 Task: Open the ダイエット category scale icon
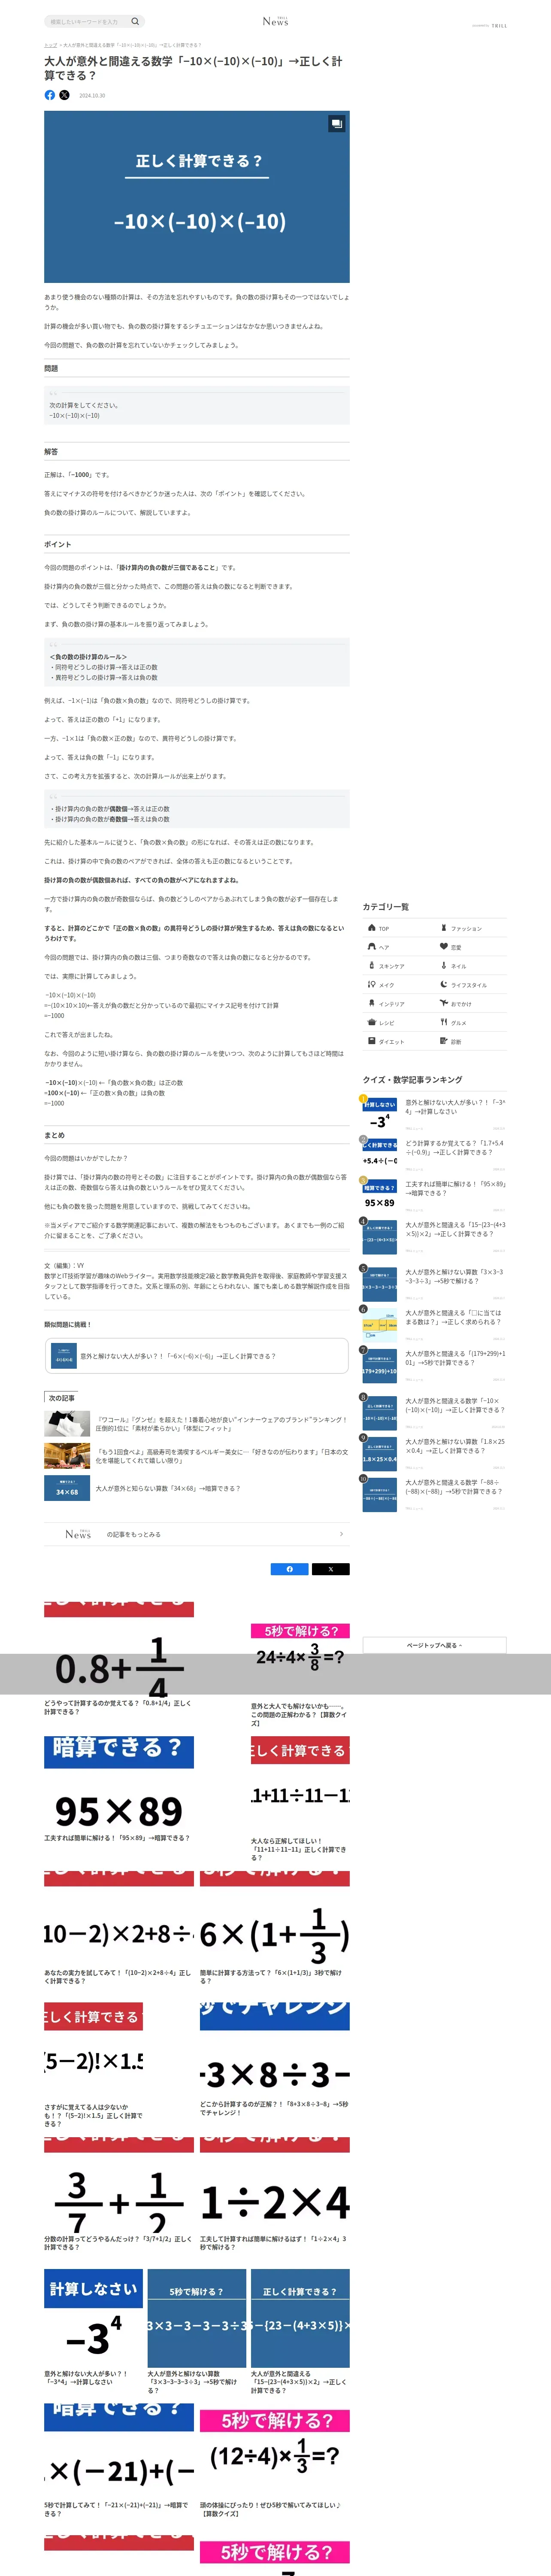pos(372,1042)
